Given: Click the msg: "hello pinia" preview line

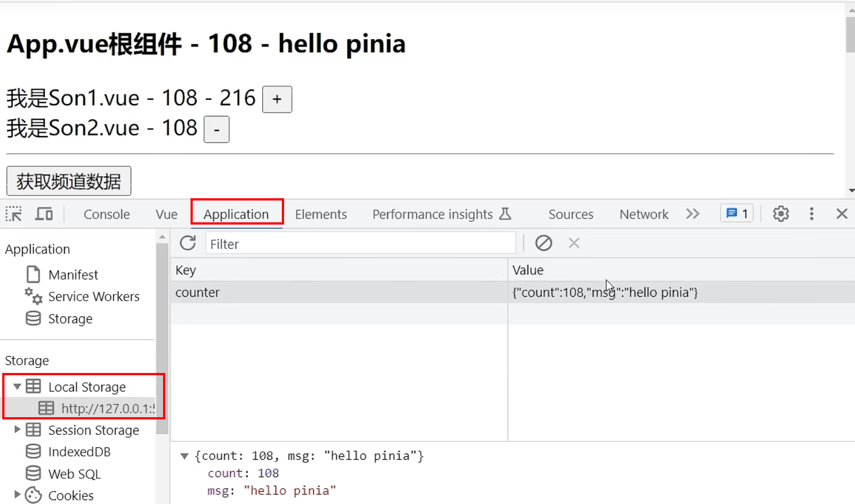Looking at the screenshot, I should [272, 491].
